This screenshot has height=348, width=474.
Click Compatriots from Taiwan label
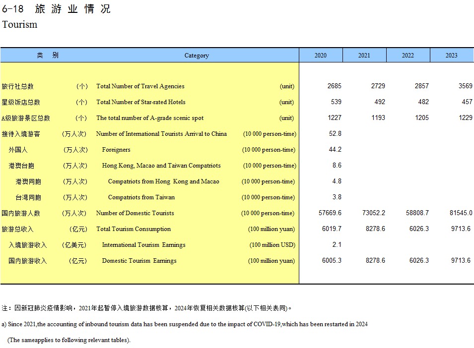[141, 197]
